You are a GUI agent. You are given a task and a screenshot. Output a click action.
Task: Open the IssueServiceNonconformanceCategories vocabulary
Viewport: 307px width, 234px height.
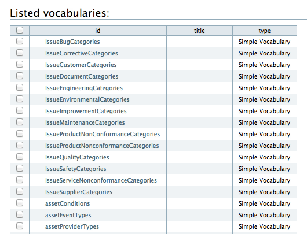click(x=101, y=180)
